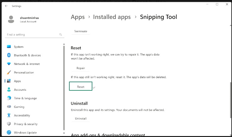Go to Installed apps breadcrumb
232x137 pixels.
(112, 17)
